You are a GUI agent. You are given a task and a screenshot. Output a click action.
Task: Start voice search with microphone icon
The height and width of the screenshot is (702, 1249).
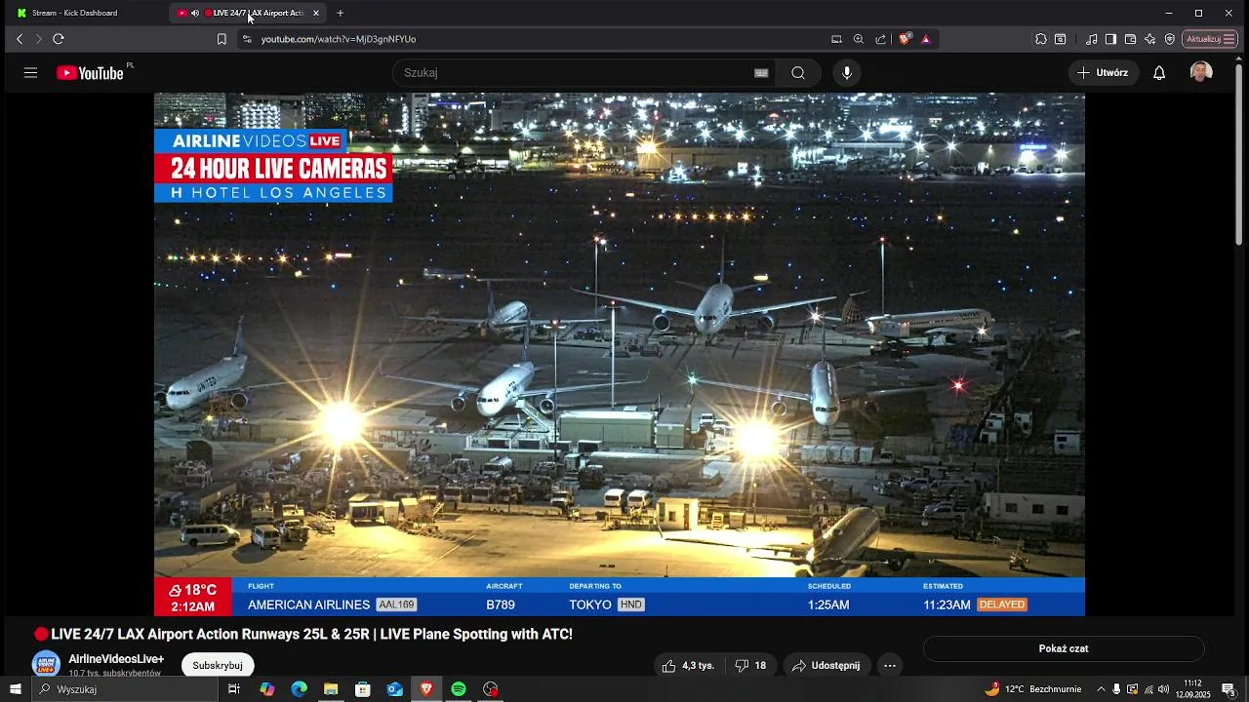[847, 73]
